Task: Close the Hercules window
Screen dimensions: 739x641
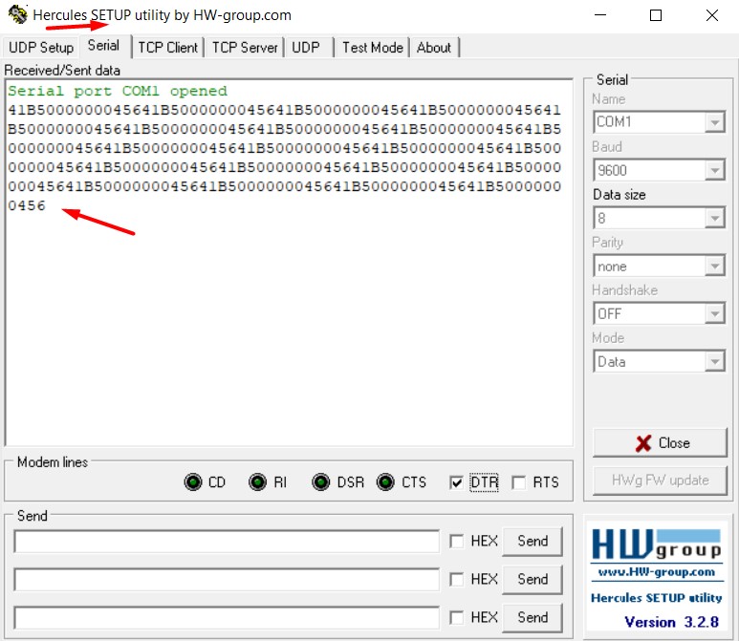Action: (711, 14)
